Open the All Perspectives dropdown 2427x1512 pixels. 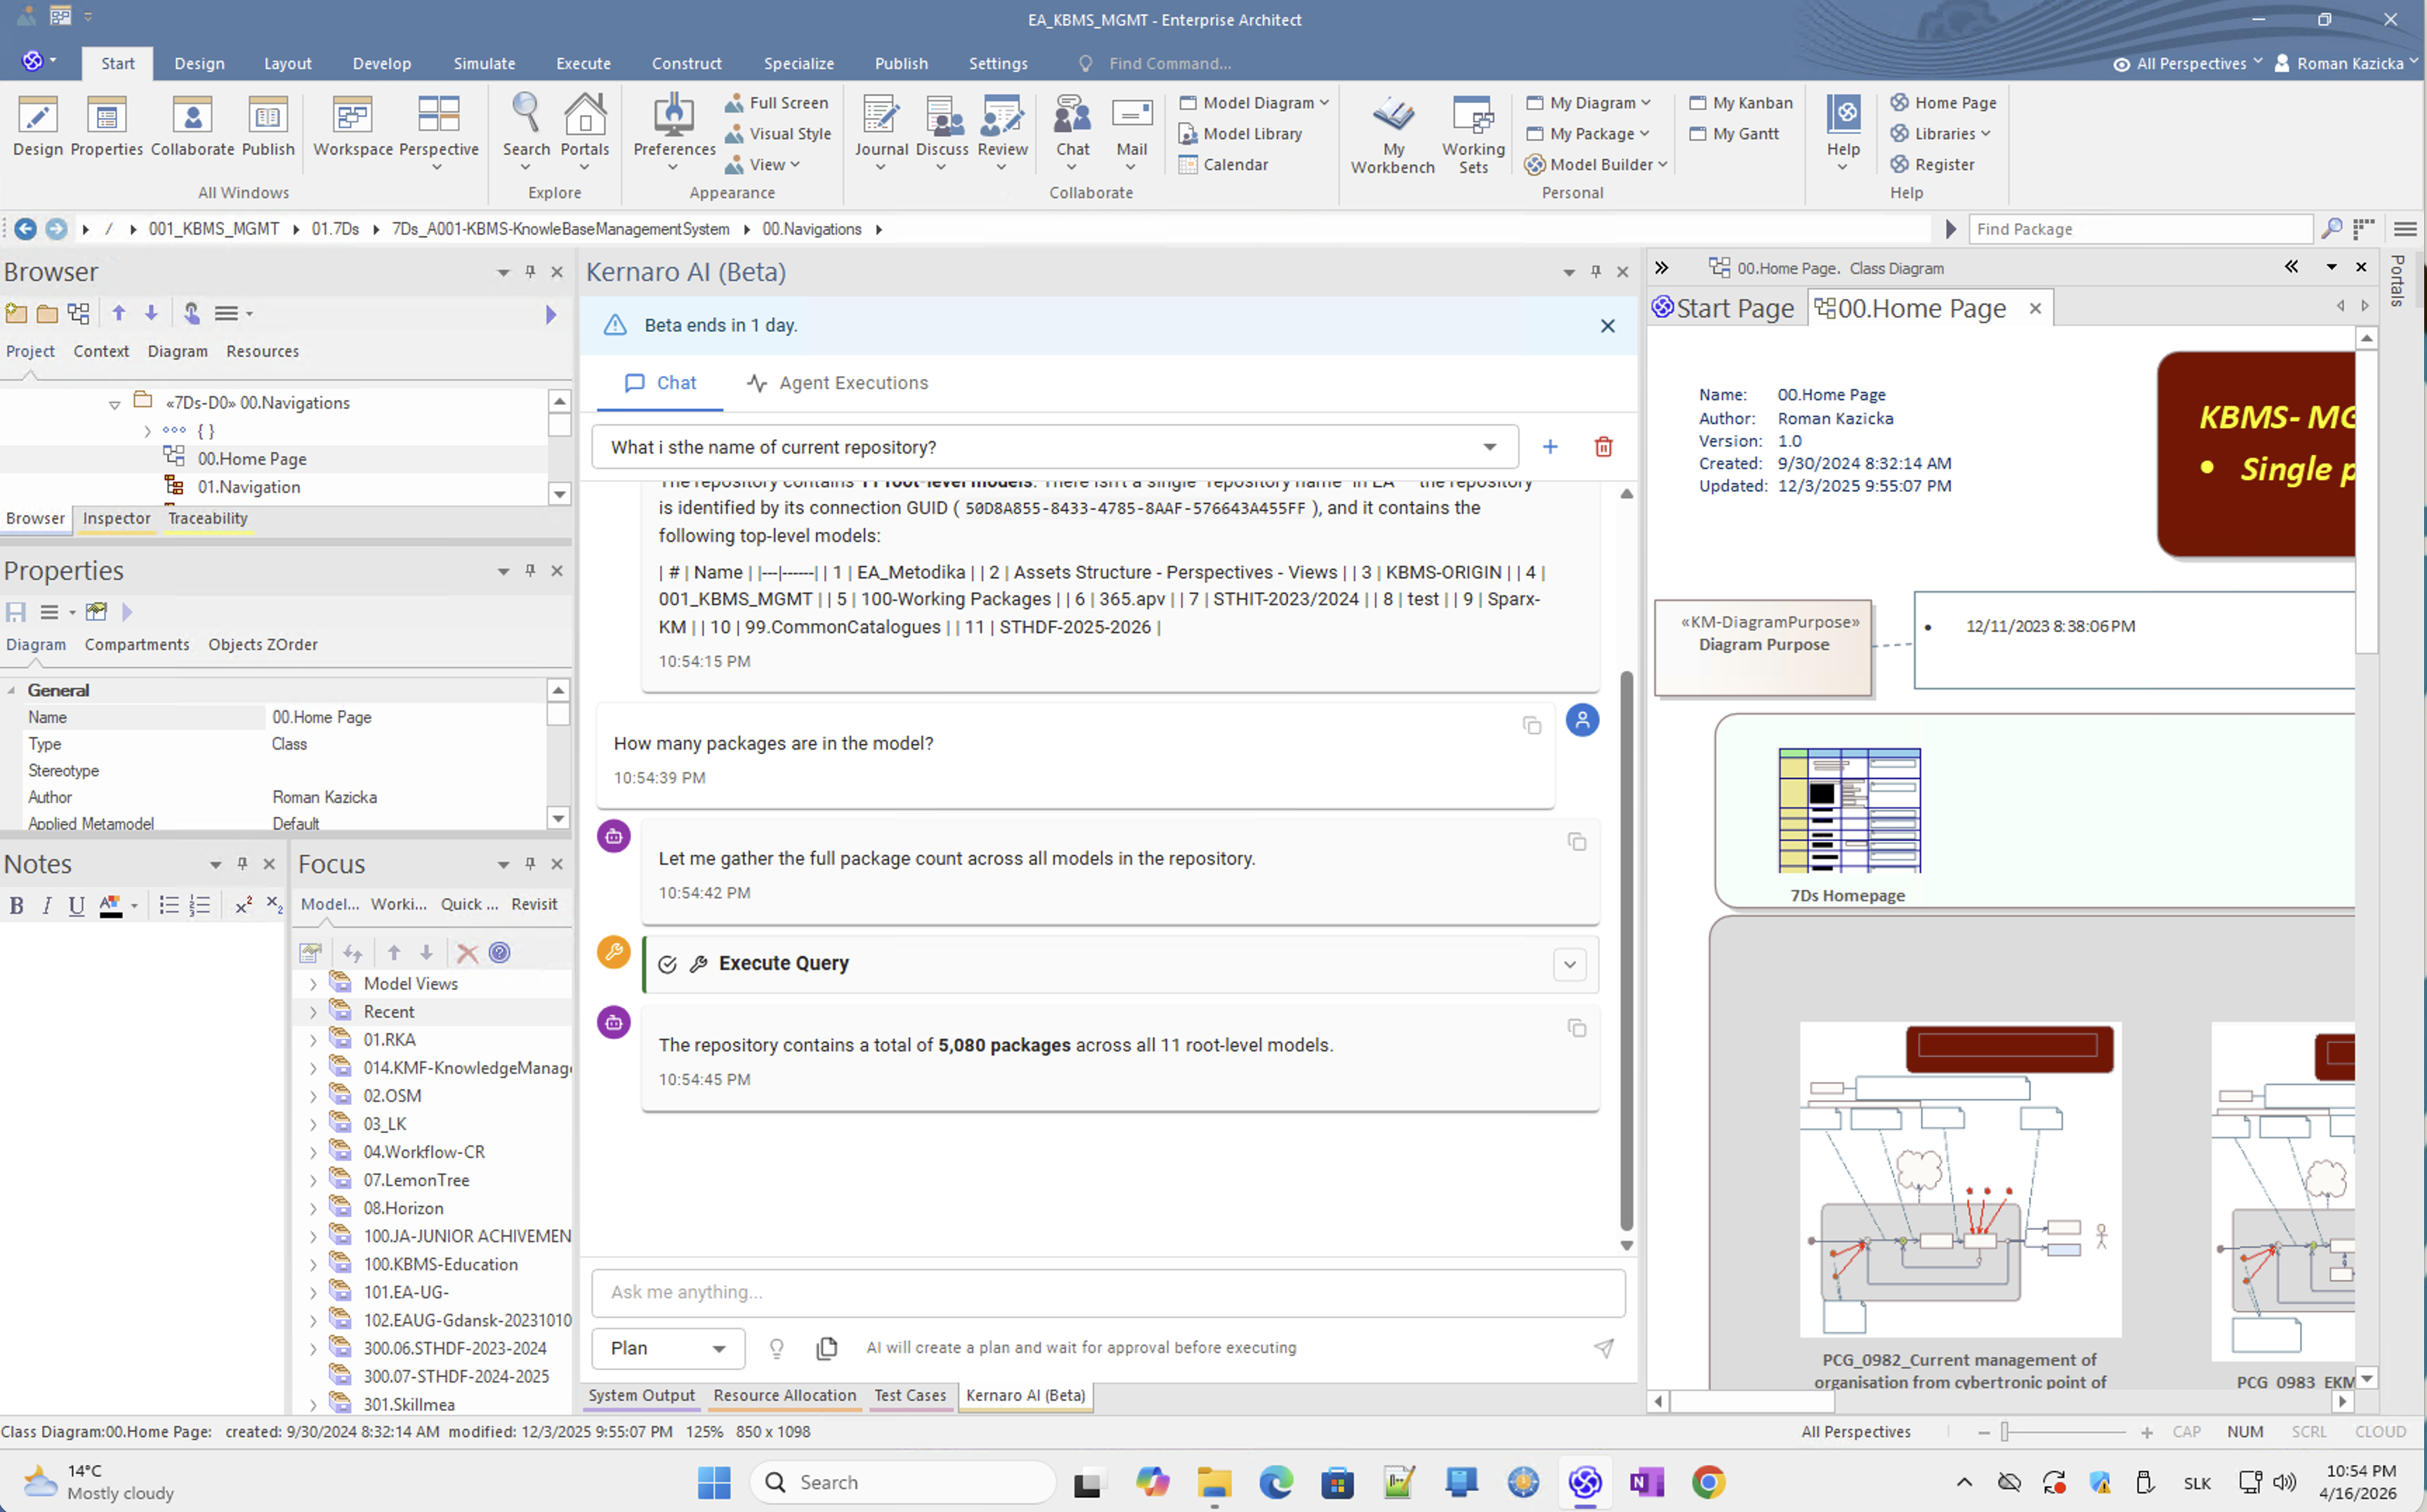(x=2187, y=63)
